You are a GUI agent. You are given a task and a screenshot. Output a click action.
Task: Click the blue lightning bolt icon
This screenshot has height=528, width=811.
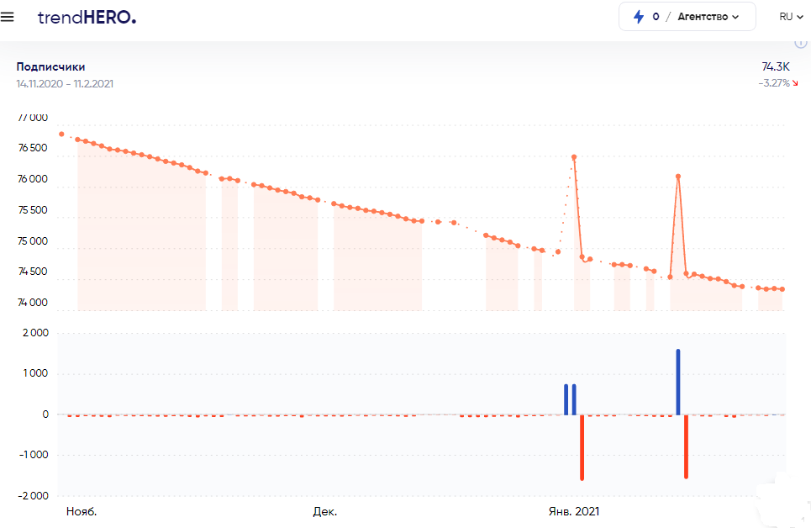pyautogui.click(x=639, y=17)
